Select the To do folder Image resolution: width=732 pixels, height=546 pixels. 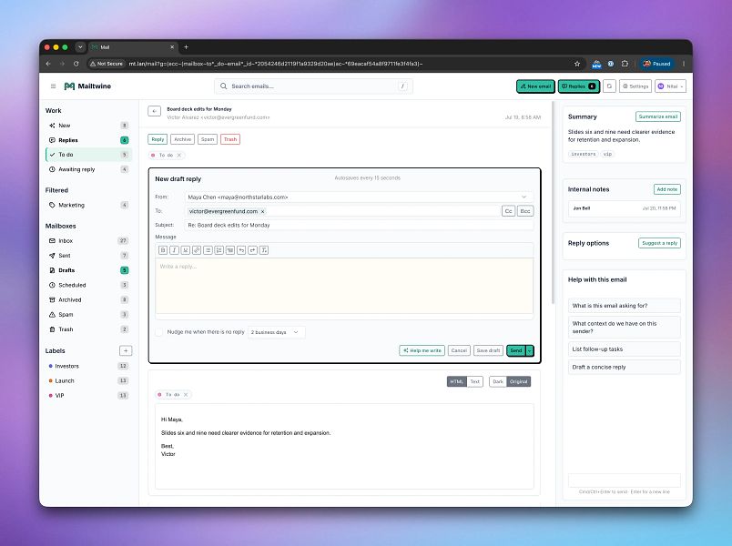pos(88,155)
